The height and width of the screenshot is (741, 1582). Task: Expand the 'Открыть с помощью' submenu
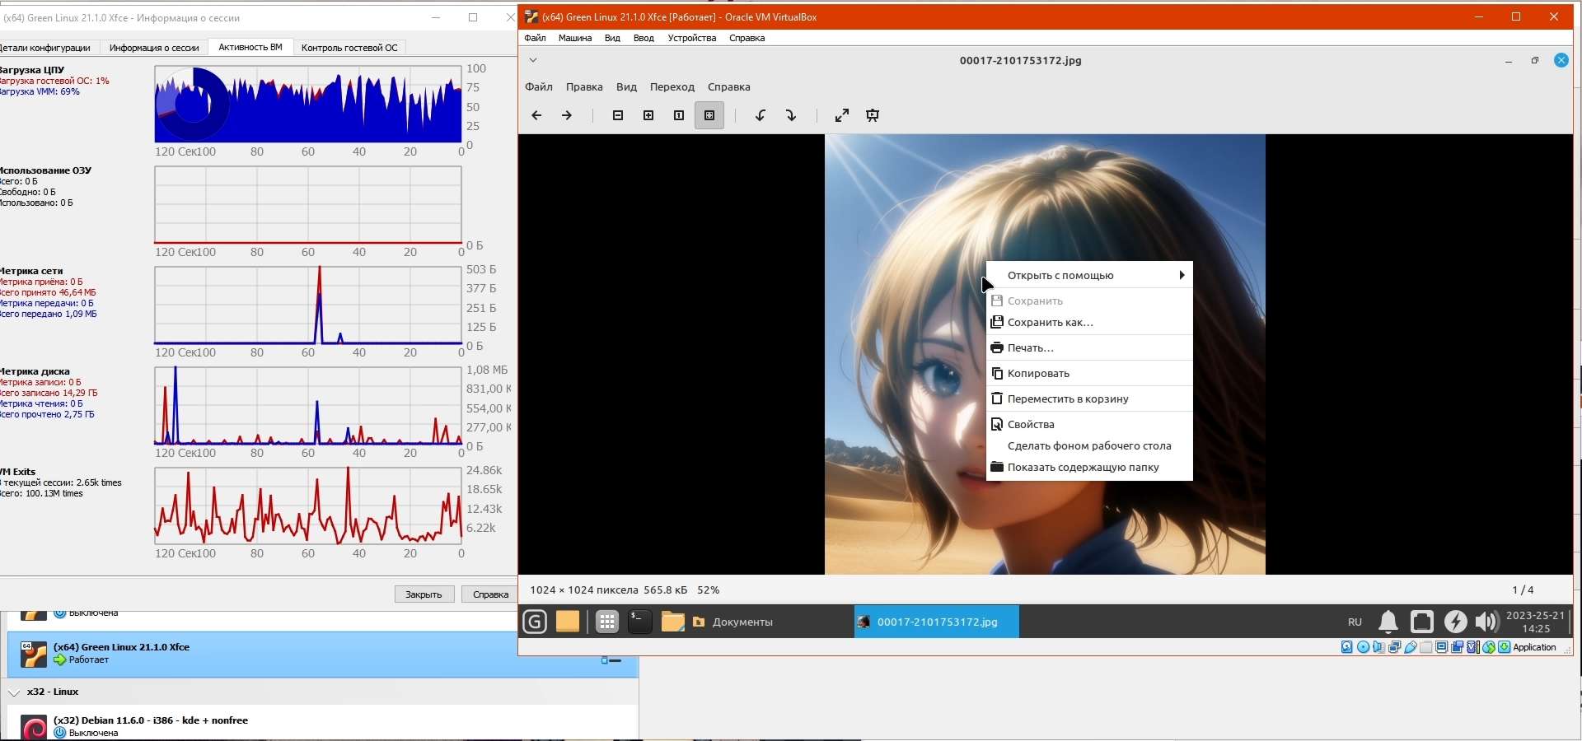coord(1089,276)
